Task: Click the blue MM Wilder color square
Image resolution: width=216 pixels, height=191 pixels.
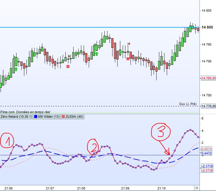Action: point(36,117)
